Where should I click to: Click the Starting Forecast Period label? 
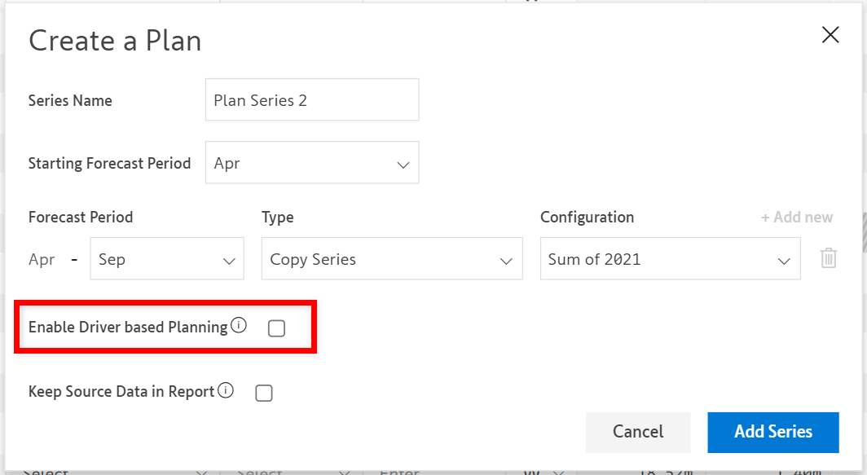point(109,163)
